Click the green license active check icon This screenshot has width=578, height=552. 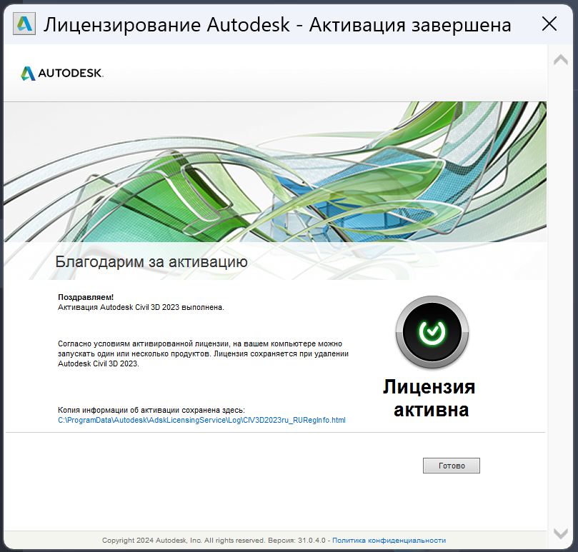(x=432, y=331)
